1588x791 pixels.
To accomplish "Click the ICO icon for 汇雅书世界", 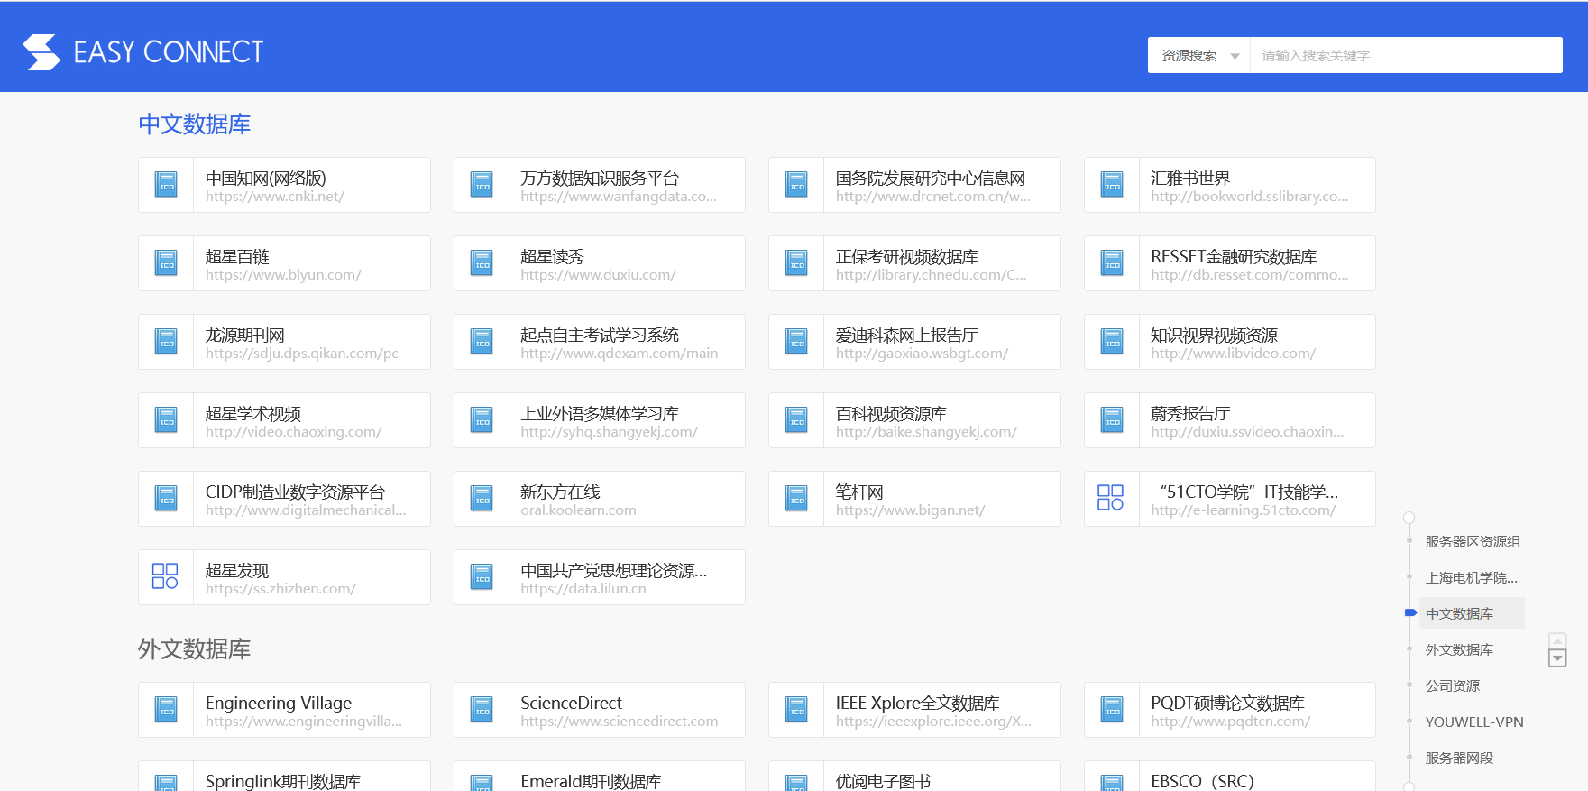I will [x=1113, y=185].
